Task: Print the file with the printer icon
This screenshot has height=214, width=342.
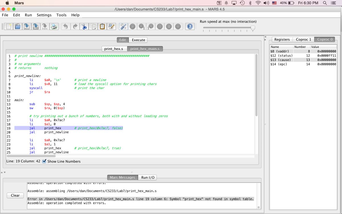Action: (x=54, y=27)
